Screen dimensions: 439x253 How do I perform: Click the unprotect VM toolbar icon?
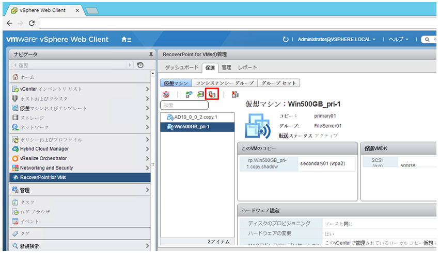click(x=166, y=95)
